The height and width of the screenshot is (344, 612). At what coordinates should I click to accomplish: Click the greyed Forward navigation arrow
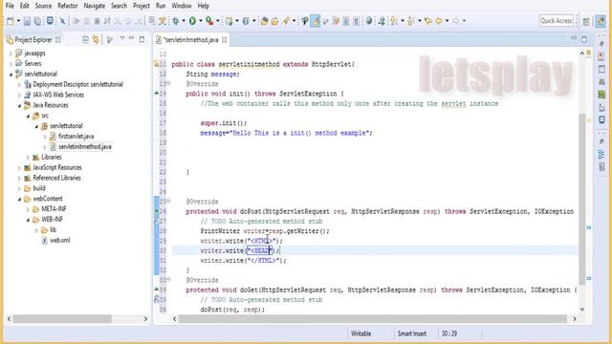click(x=455, y=21)
